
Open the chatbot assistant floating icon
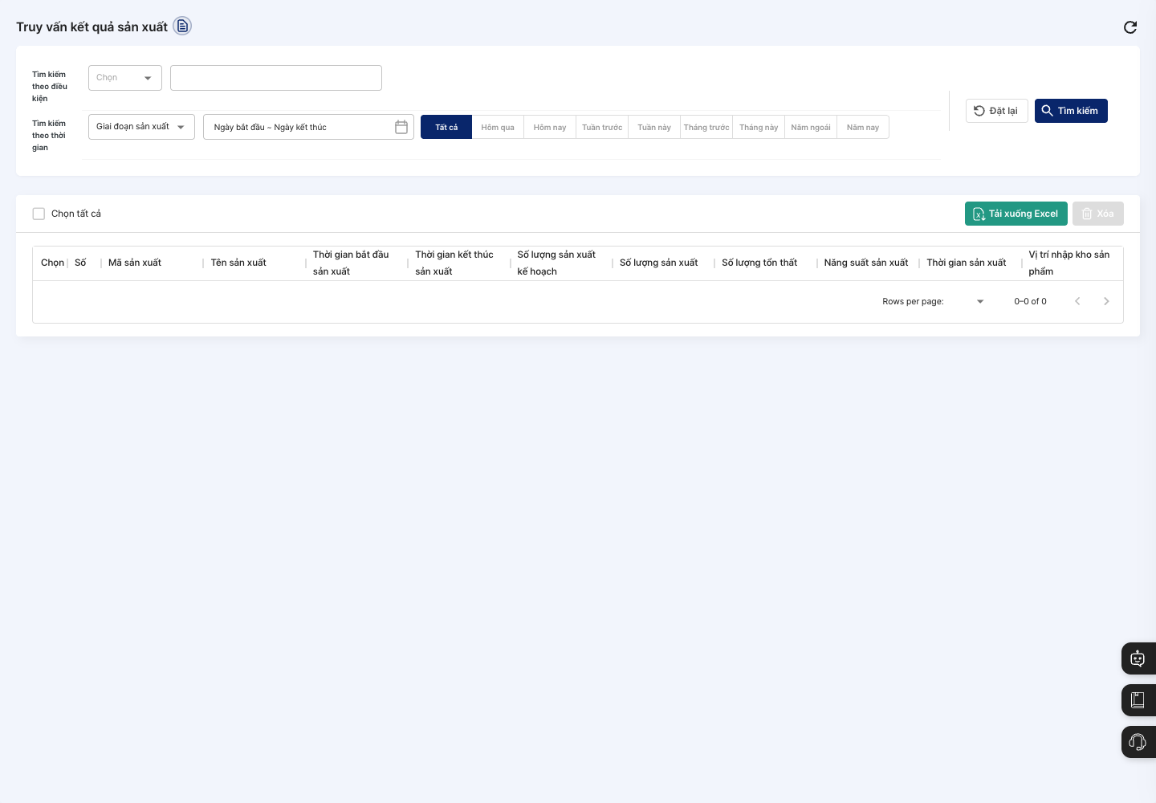click(1138, 658)
